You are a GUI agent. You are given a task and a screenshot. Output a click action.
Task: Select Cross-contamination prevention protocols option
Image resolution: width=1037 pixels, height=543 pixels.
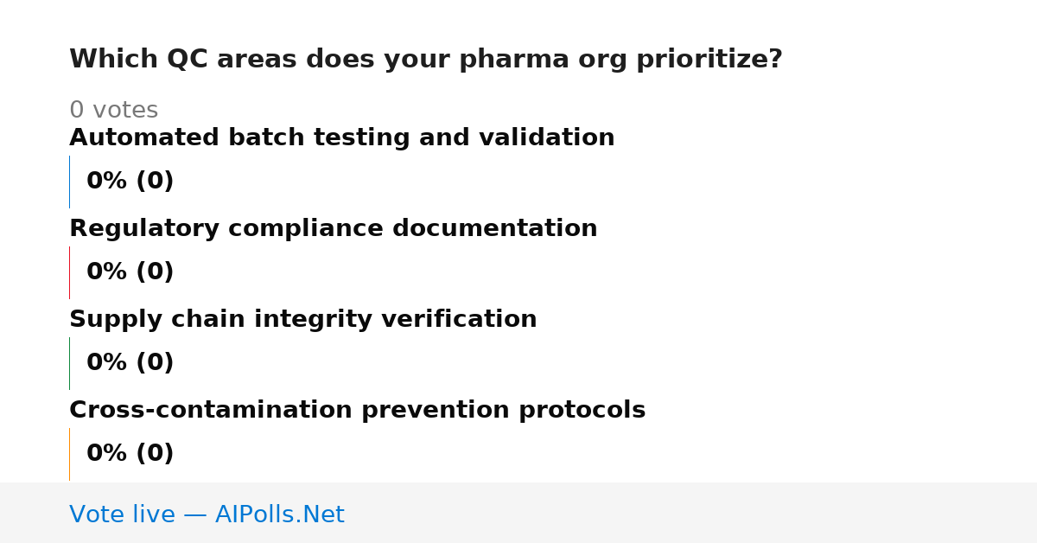click(357, 411)
